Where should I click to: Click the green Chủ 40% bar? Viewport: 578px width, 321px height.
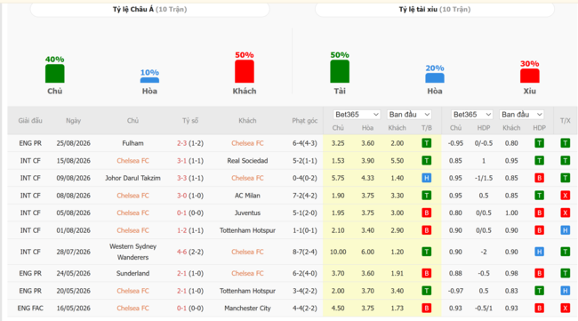54,73
